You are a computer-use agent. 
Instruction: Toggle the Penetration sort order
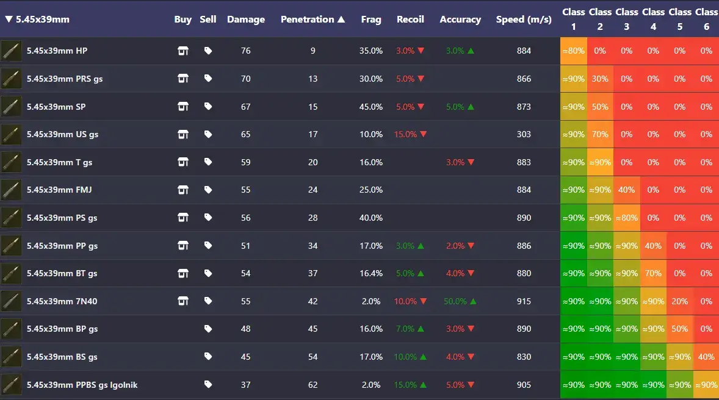313,19
